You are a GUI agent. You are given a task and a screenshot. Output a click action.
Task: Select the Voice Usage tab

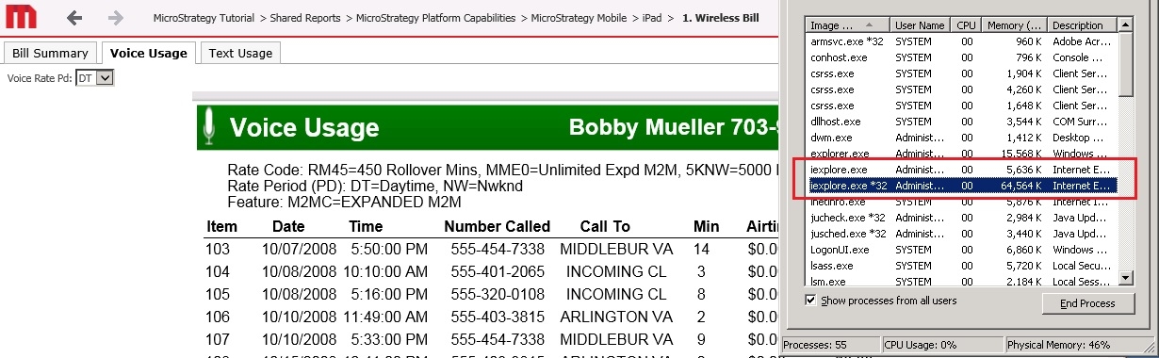148,53
